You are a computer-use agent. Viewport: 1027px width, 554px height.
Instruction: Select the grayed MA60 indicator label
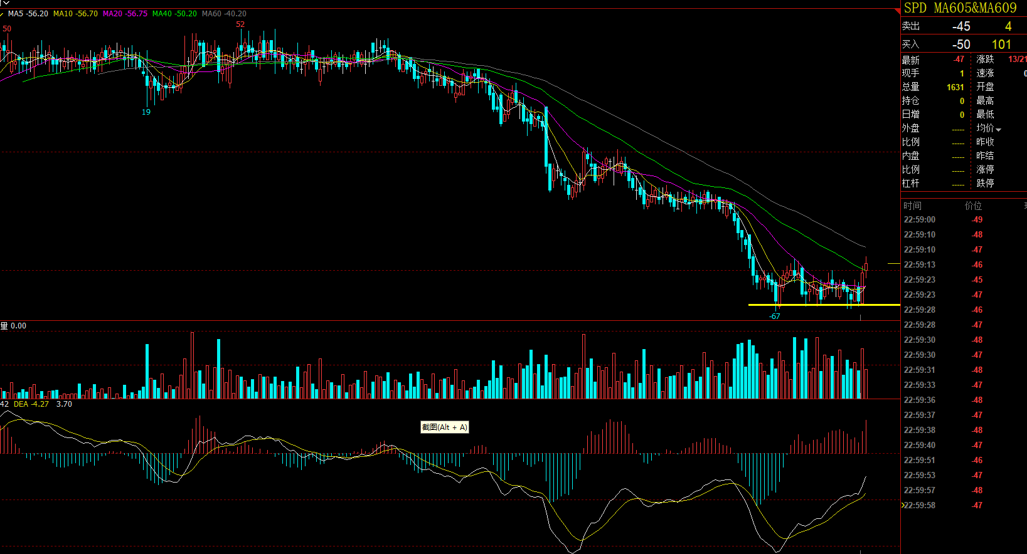pyautogui.click(x=224, y=14)
